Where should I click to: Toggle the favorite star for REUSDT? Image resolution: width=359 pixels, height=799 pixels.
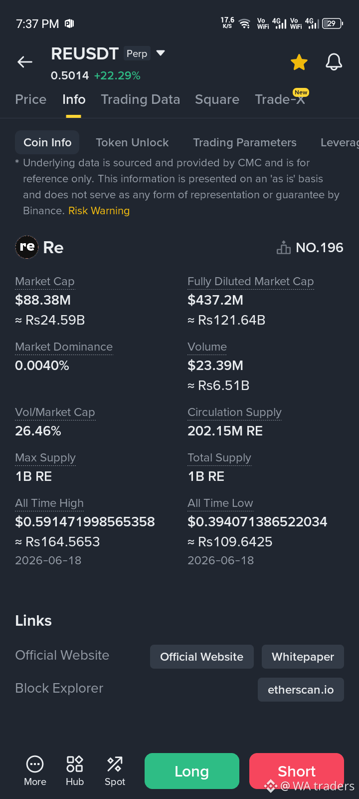[x=299, y=62]
